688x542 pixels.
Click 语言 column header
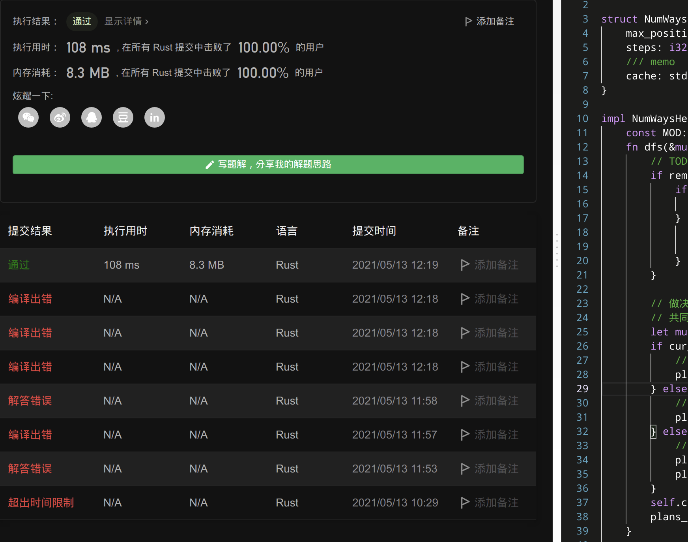point(287,231)
